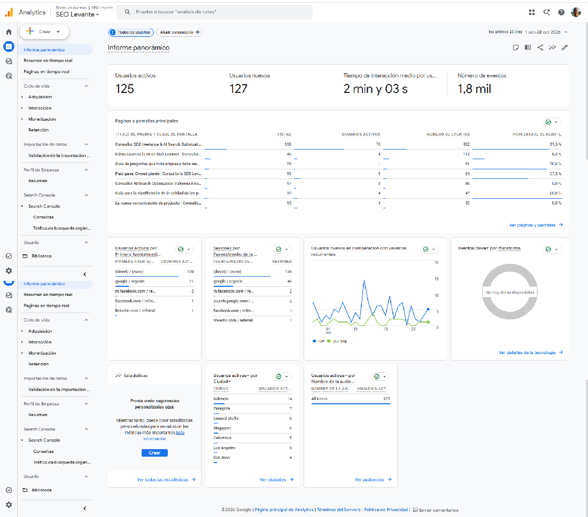
Task: Click the green check on the Páginas o pantallas principales card
Action: pyautogui.click(x=548, y=122)
